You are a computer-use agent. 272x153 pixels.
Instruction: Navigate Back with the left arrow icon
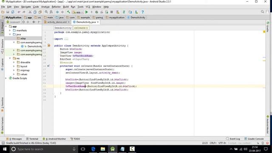tap(57, 12)
